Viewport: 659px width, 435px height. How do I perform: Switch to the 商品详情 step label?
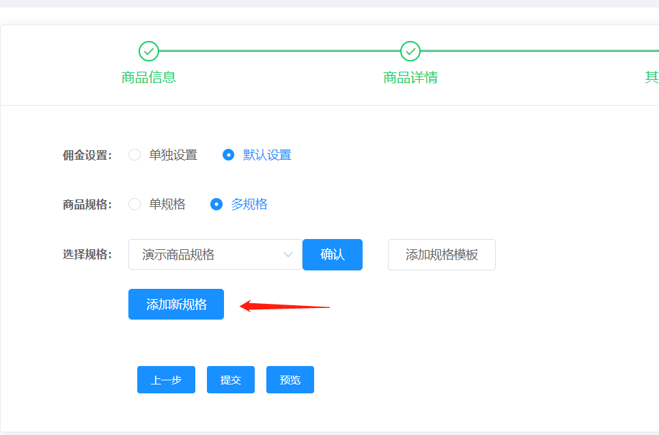(410, 77)
